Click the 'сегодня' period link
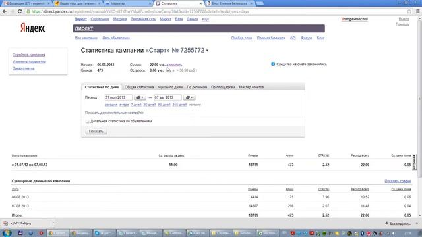The height and width of the screenshot is (237, 422). tap(111, 105)
